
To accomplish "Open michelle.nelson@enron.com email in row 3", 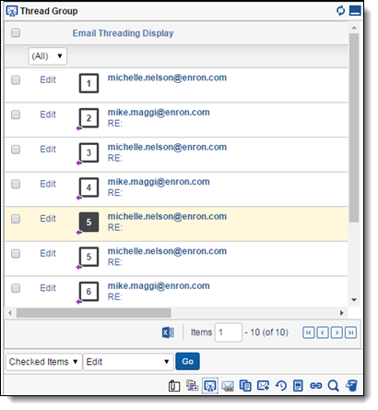I will pos(167,148).
